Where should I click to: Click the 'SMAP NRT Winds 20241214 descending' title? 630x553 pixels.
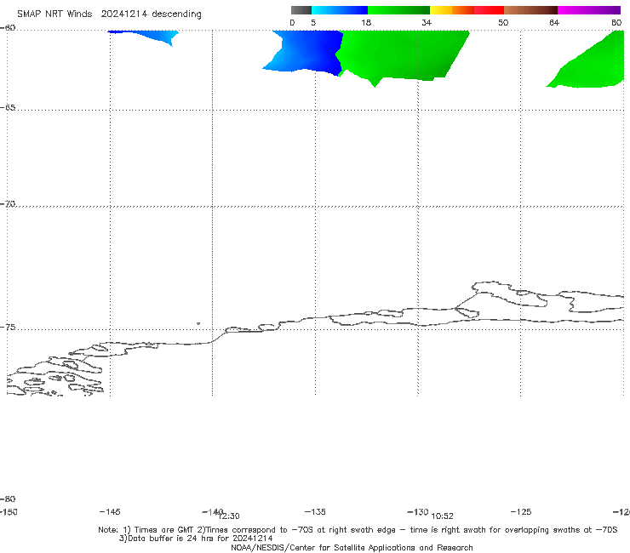click(x=109, y=14)
